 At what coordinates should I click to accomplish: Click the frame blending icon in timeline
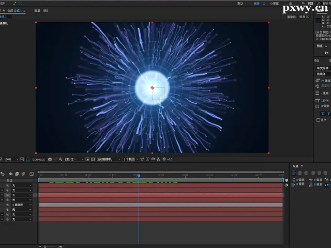[17, 174]
